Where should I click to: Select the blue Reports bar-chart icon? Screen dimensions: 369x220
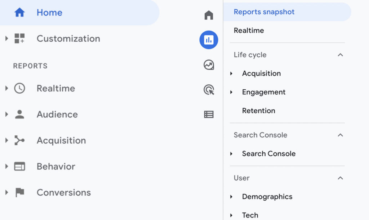(209, 40)
